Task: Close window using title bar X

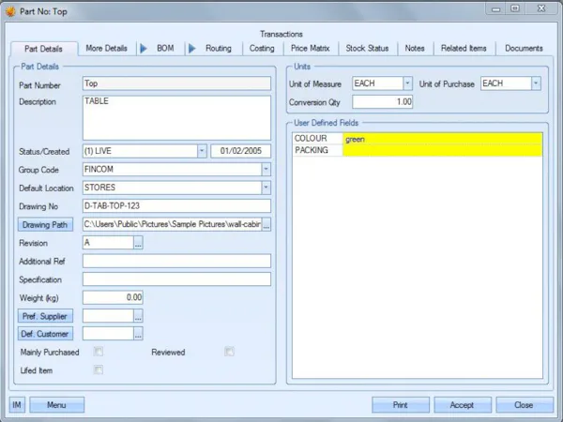Action: pos(541,8)
